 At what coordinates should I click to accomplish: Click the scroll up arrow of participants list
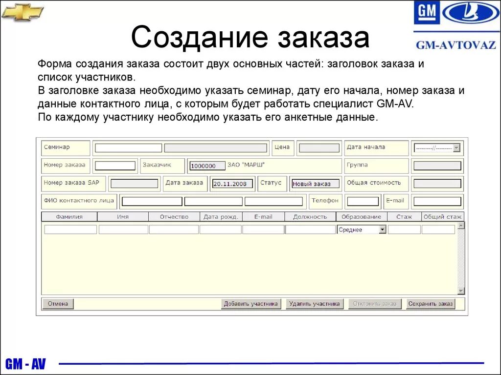pos(461,226)
